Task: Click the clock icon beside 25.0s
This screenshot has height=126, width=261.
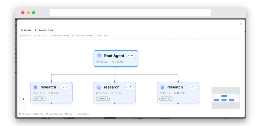Action: 34,93
